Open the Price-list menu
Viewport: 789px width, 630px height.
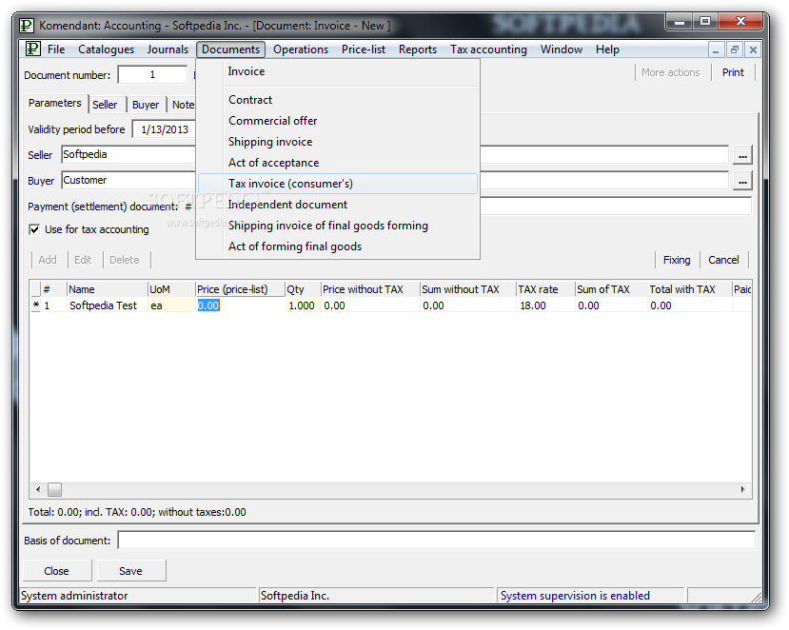364,49
